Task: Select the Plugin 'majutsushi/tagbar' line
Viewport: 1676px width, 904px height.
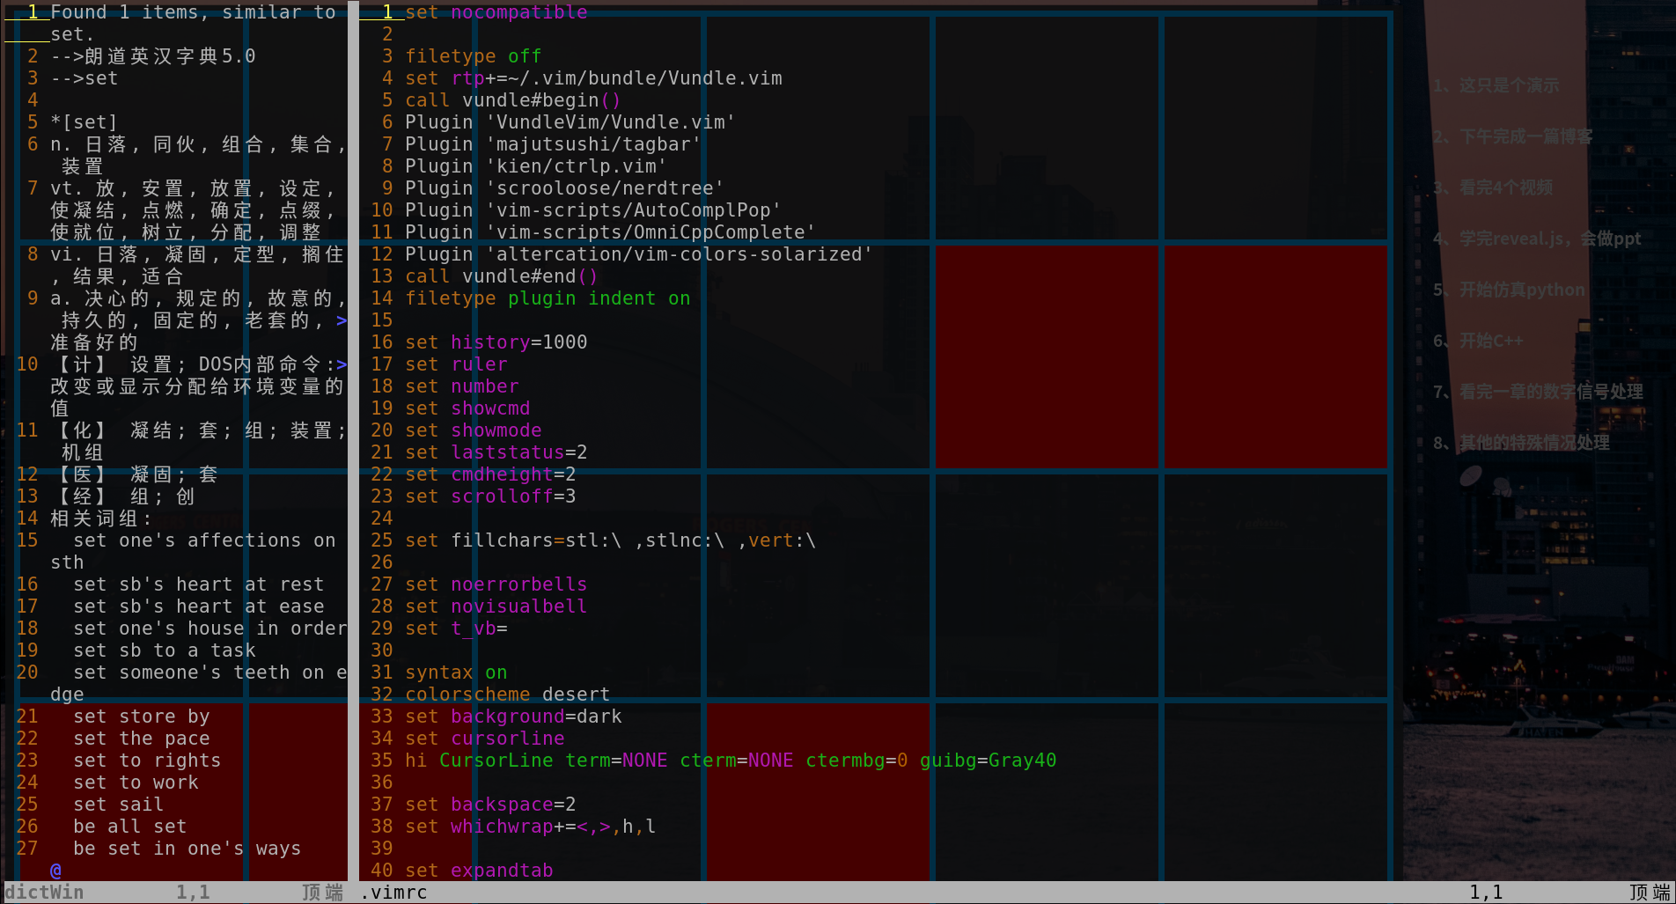Action: [553, 144]
